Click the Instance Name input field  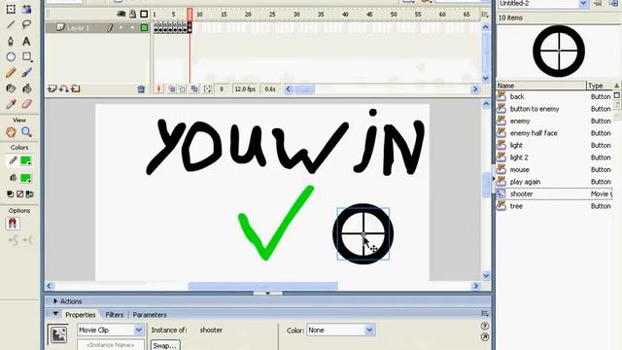point(110,345)
